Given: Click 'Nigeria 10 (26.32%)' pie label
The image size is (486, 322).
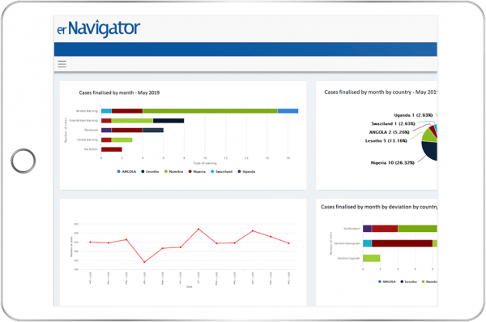Looking at the screenshot, I should click(392, 163).
